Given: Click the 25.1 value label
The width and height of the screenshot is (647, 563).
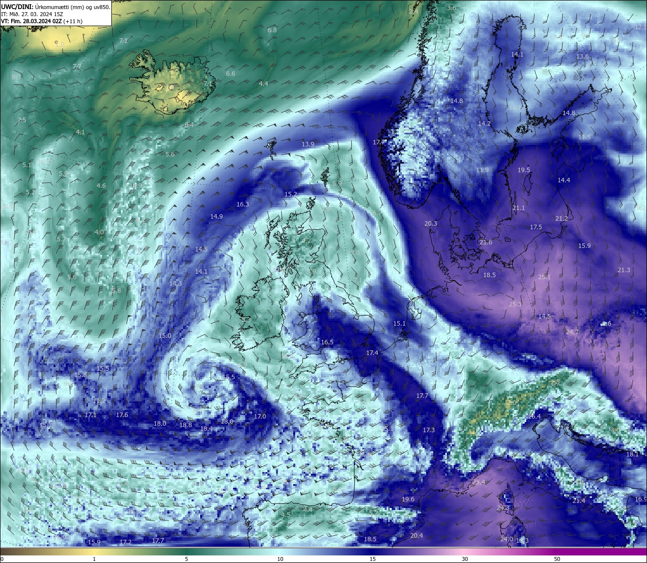Looking at the screenshot, I should 544,277.
